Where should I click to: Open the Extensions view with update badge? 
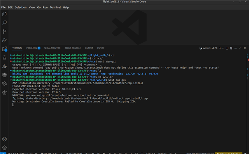point(4,49)
